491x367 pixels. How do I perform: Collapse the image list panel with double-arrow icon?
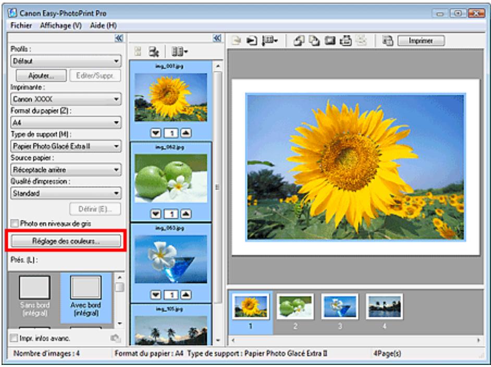tap(217, 38)
